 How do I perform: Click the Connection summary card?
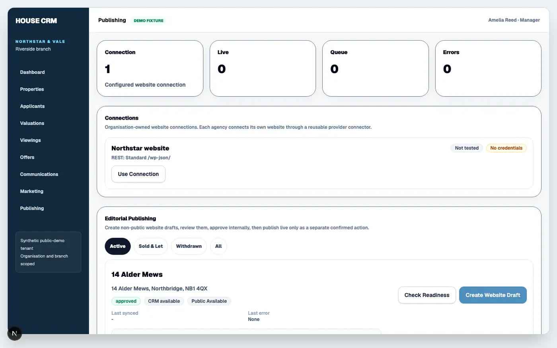(x=150, y=68)
